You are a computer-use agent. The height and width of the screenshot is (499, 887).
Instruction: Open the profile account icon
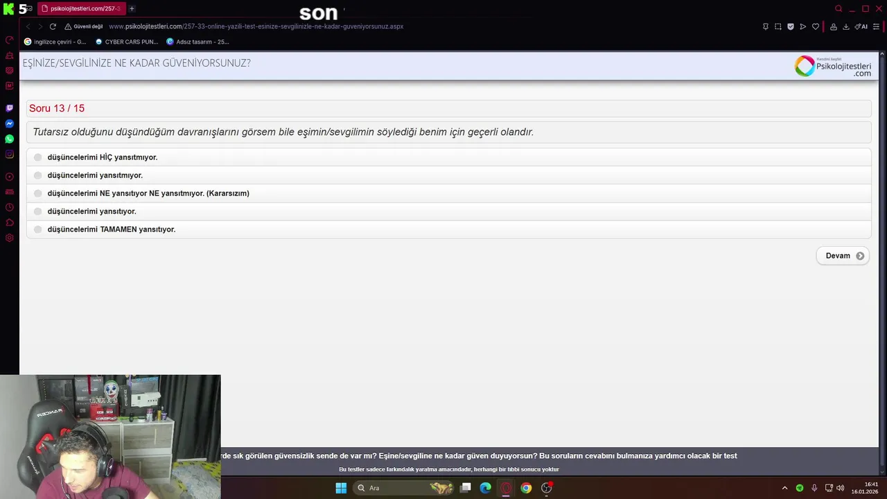pyautogui.click(x=834, y=26)
